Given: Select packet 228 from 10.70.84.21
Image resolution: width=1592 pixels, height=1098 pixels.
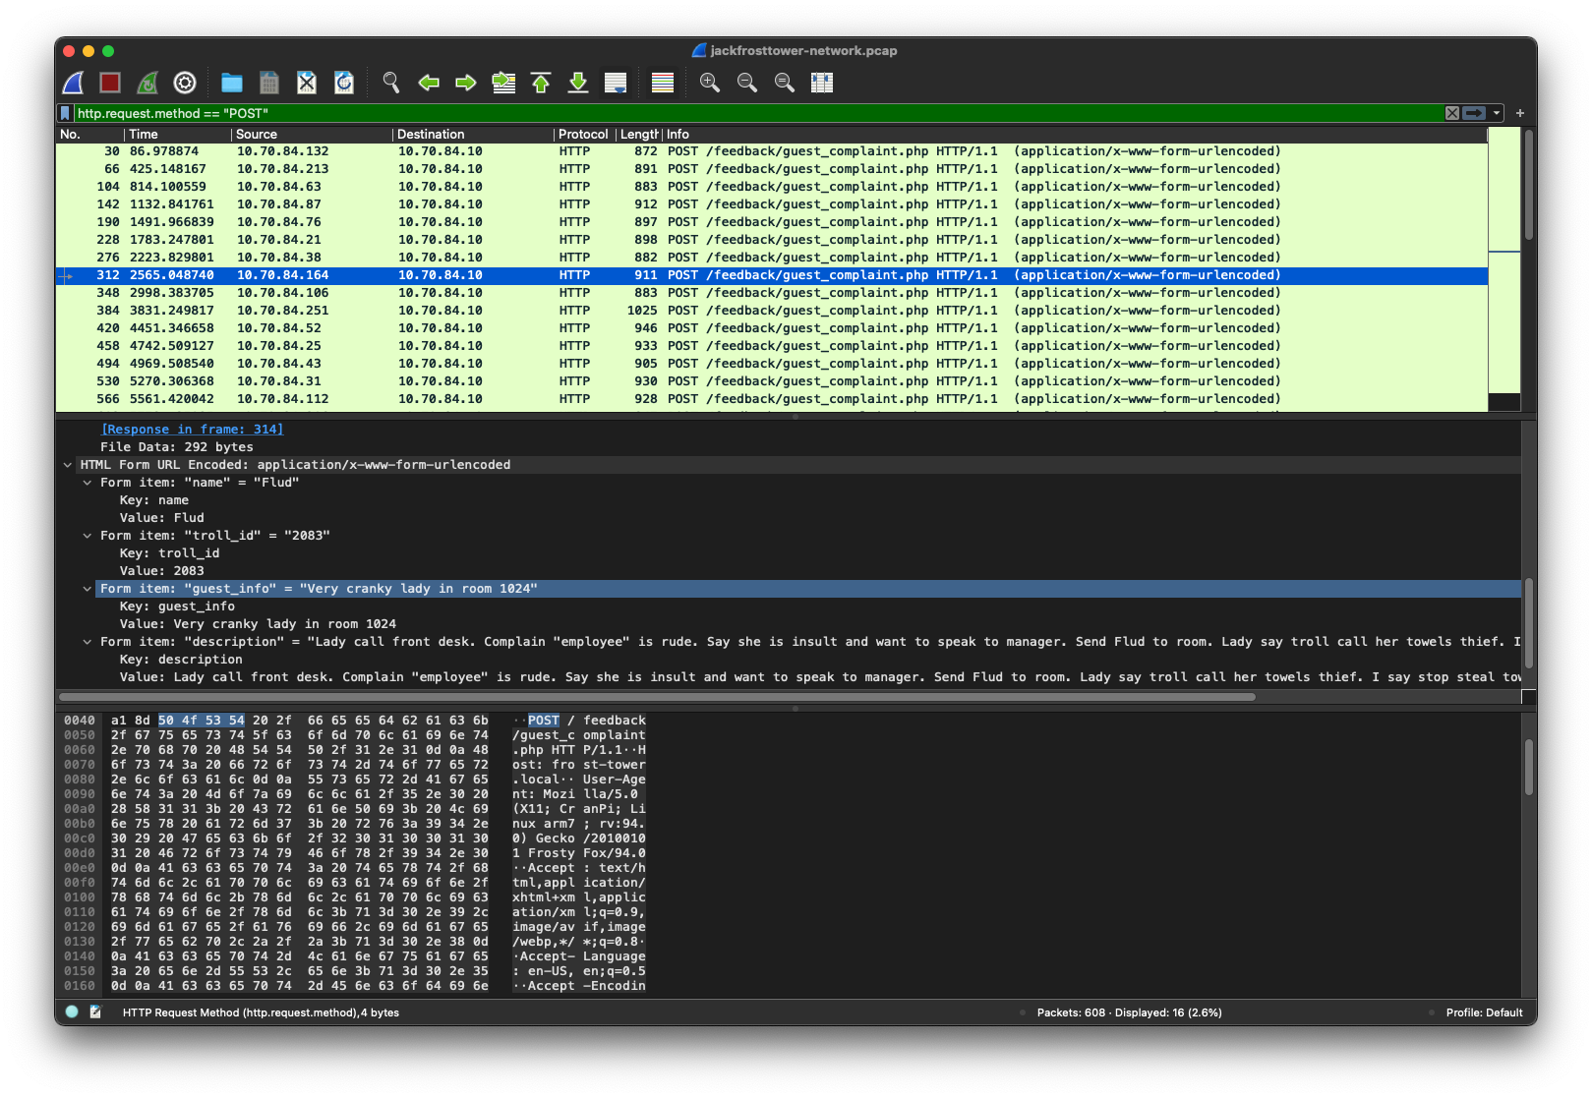Looking at the screenshot, I should 771,240.
